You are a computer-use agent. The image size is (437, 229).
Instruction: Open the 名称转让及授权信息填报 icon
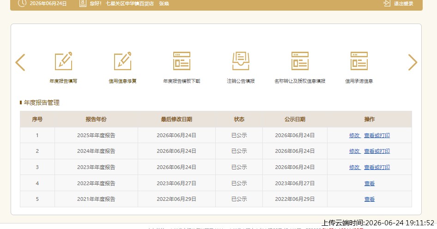coord(300,61)
